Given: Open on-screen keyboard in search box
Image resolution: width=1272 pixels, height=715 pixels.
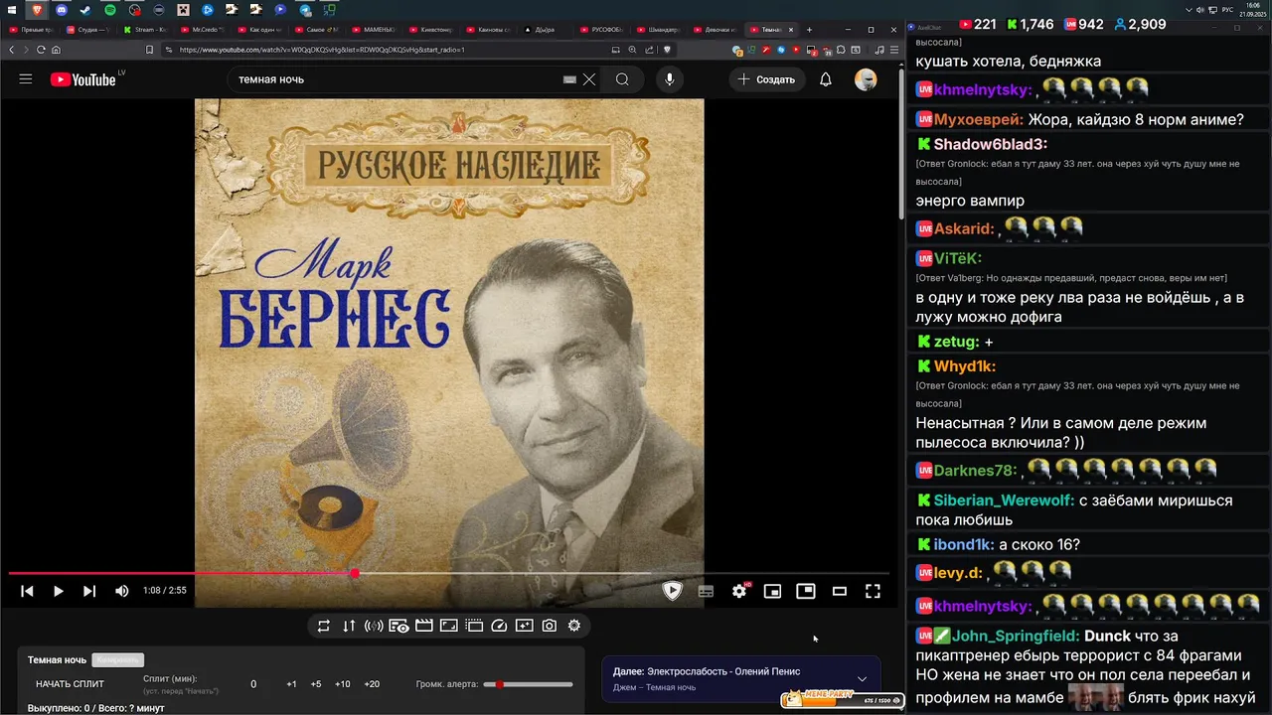Looking at the screenshot, I should pyautogui.click(x=569, y=79).
